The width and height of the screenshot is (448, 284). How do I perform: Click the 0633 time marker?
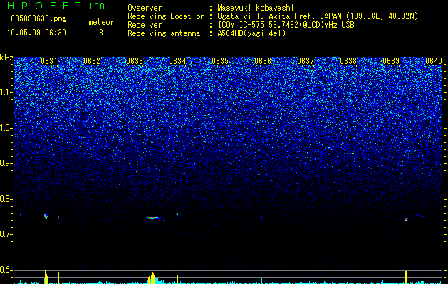135,61
